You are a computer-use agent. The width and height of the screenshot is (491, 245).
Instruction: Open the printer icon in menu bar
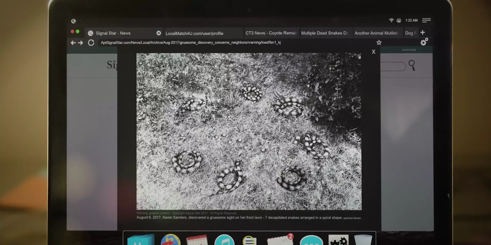tap(399, 20)
